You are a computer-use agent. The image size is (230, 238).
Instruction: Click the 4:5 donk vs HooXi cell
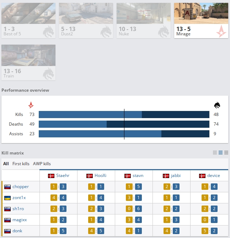click(x=96, y=231)
